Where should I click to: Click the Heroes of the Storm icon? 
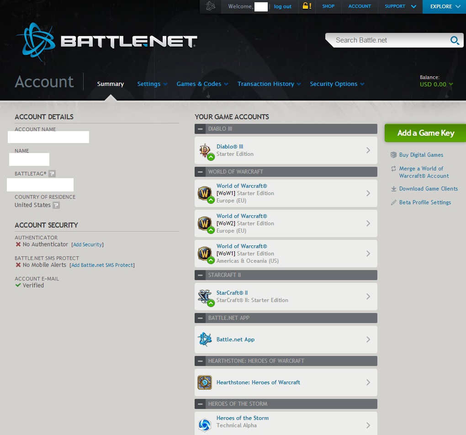point(205,425)
